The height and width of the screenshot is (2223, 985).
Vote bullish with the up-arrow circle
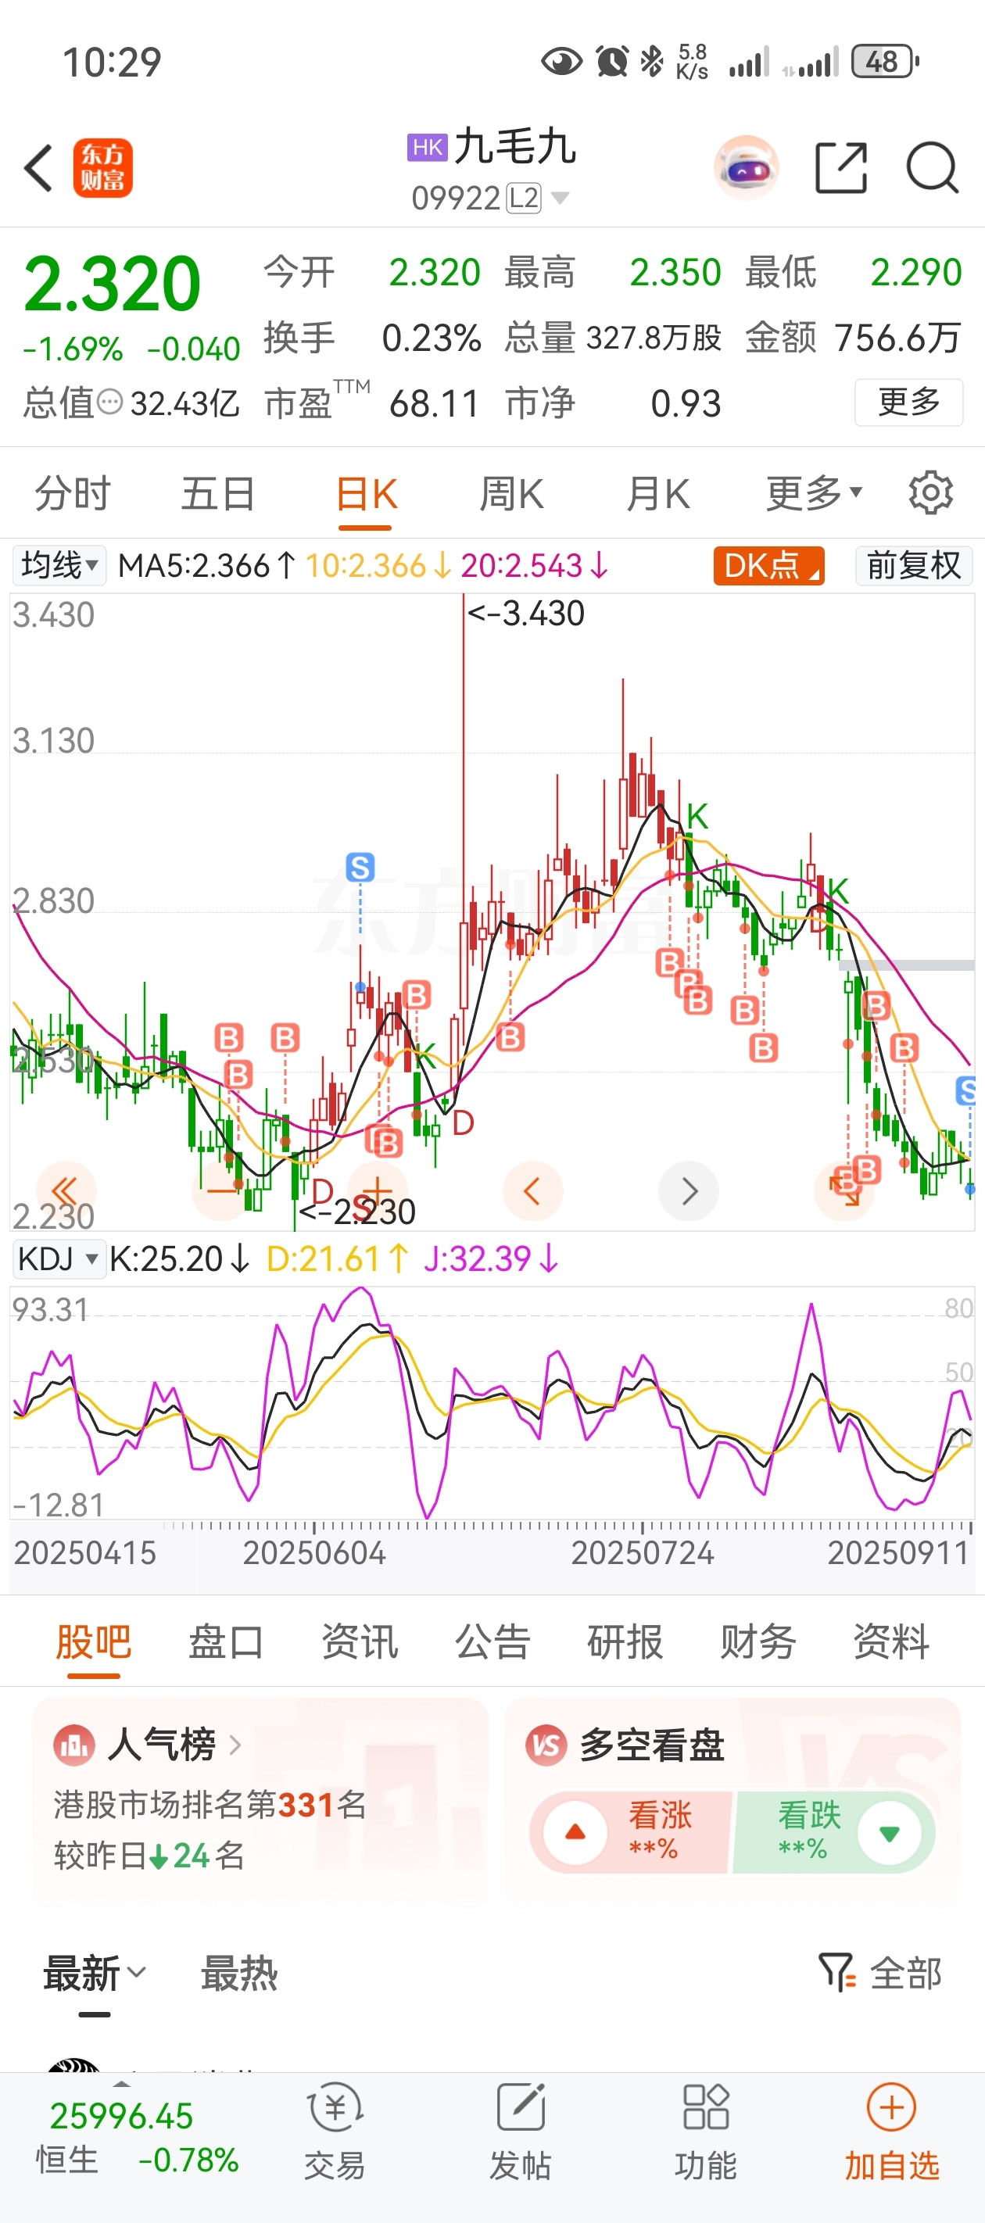(575, 1832)
